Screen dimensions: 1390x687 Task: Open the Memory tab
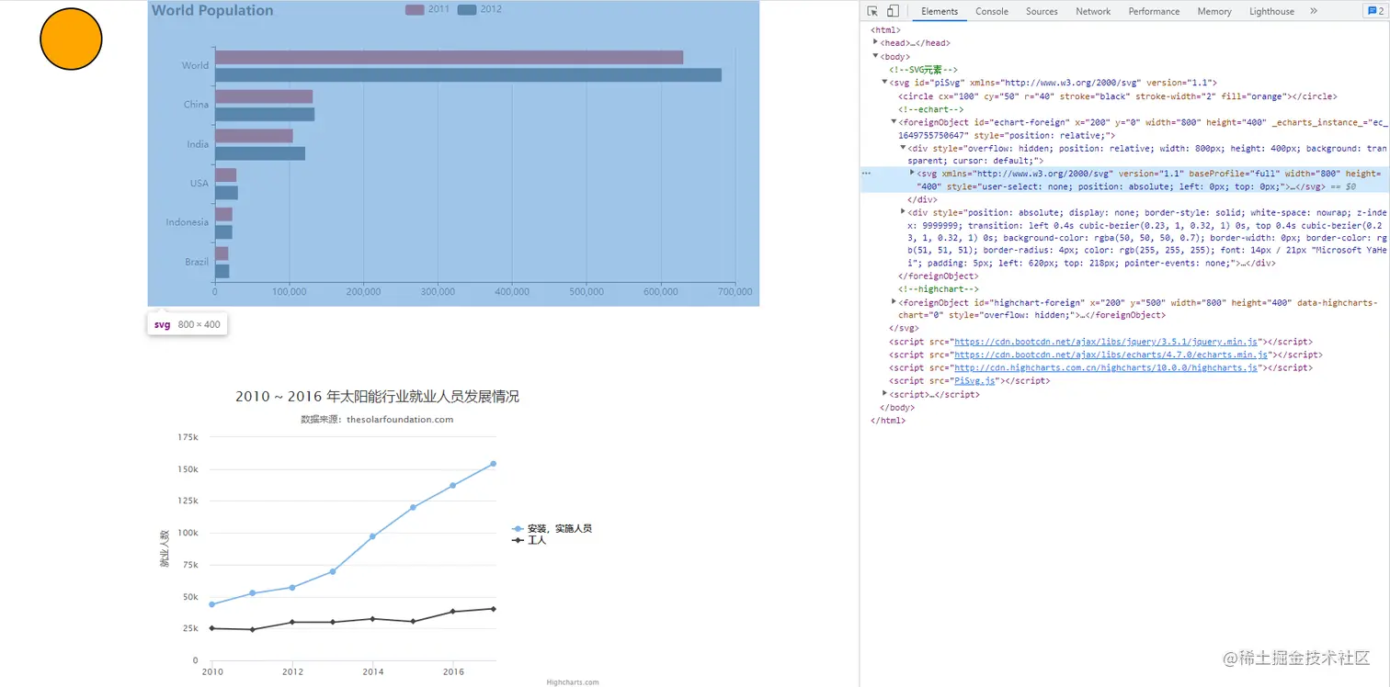coord(1214,11)
